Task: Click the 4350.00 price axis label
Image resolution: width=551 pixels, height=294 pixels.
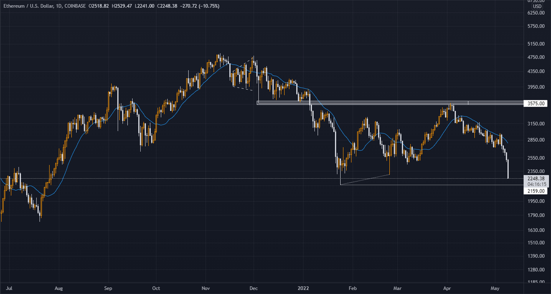Action: click(535, 72)
